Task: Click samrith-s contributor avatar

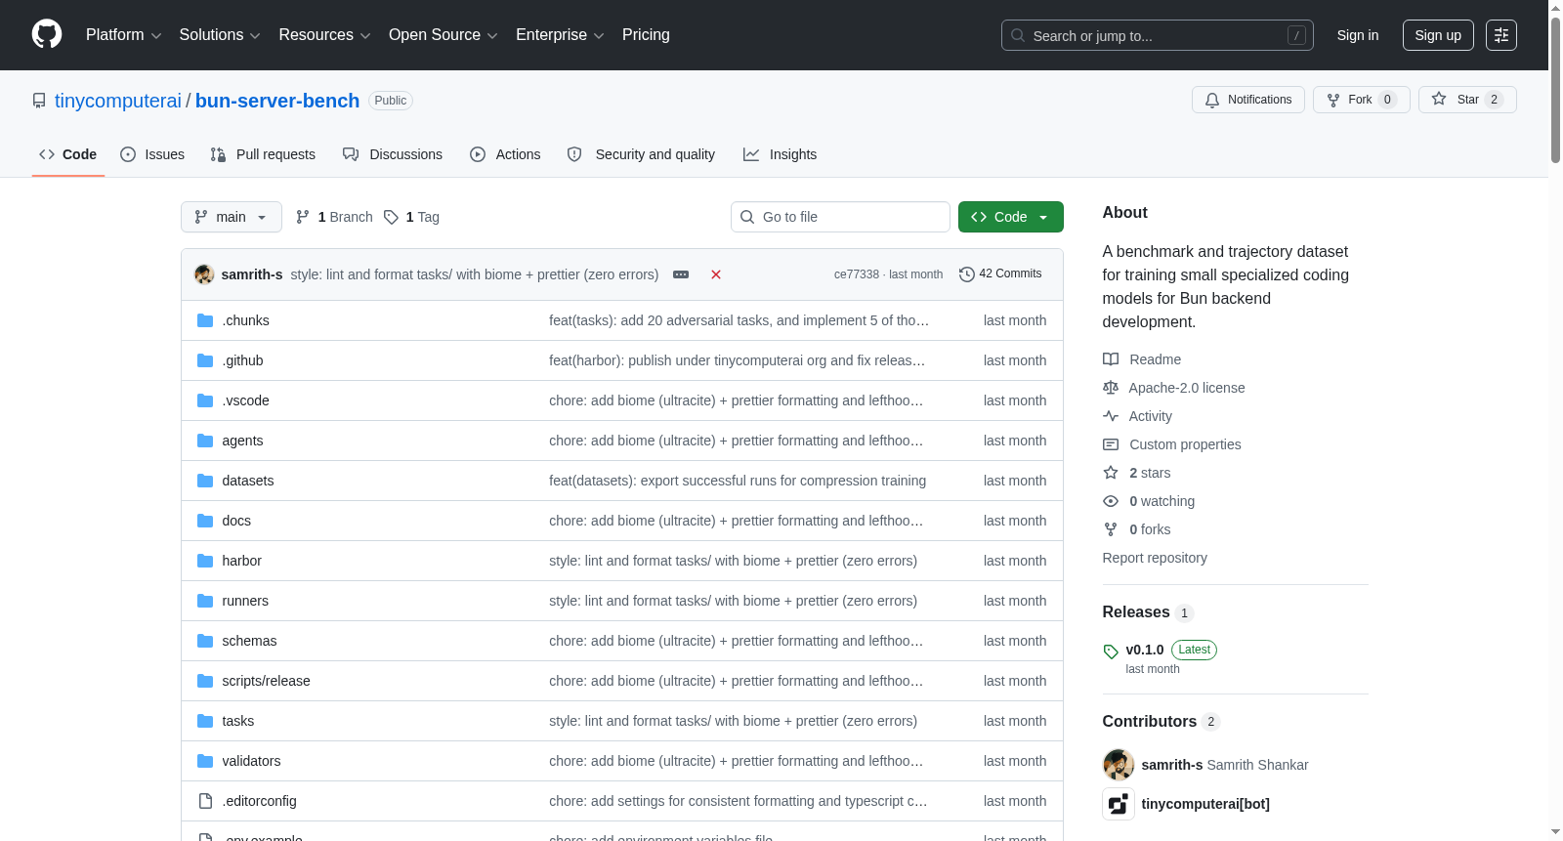Action: click(x=1119, y=765)
